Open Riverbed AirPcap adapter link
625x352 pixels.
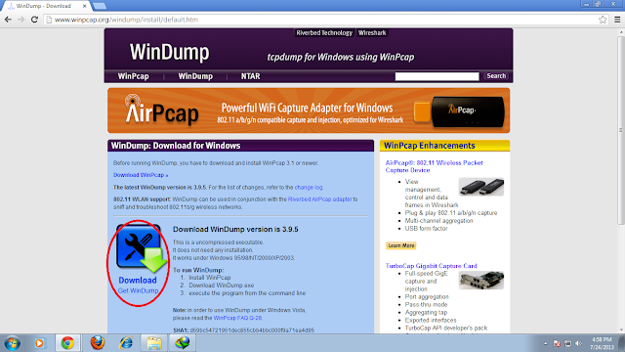[320, 199]
